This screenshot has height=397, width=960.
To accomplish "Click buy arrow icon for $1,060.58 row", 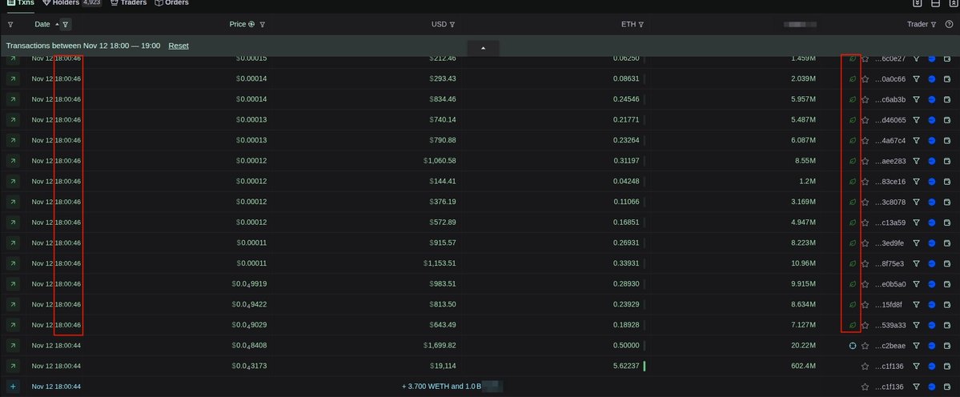I will [13, 161].
